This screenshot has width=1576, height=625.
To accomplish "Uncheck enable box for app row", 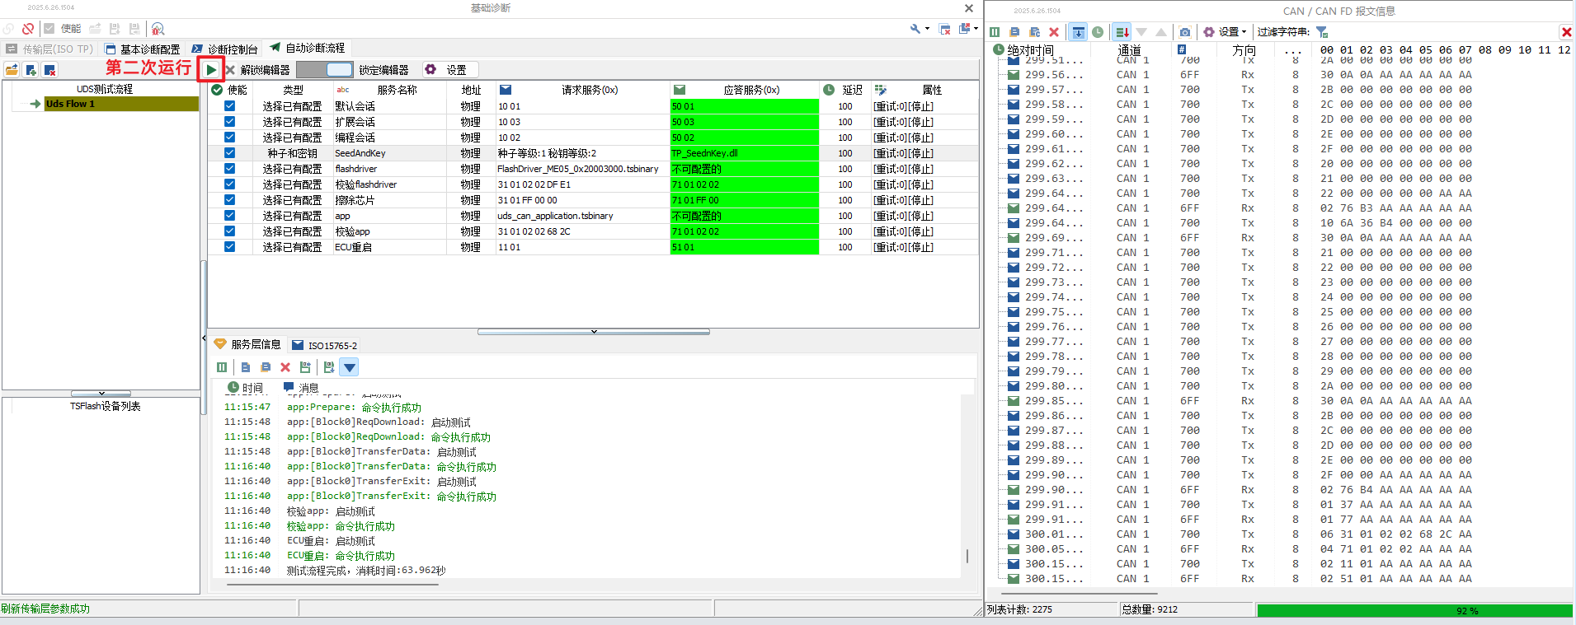I will (229, 216).
